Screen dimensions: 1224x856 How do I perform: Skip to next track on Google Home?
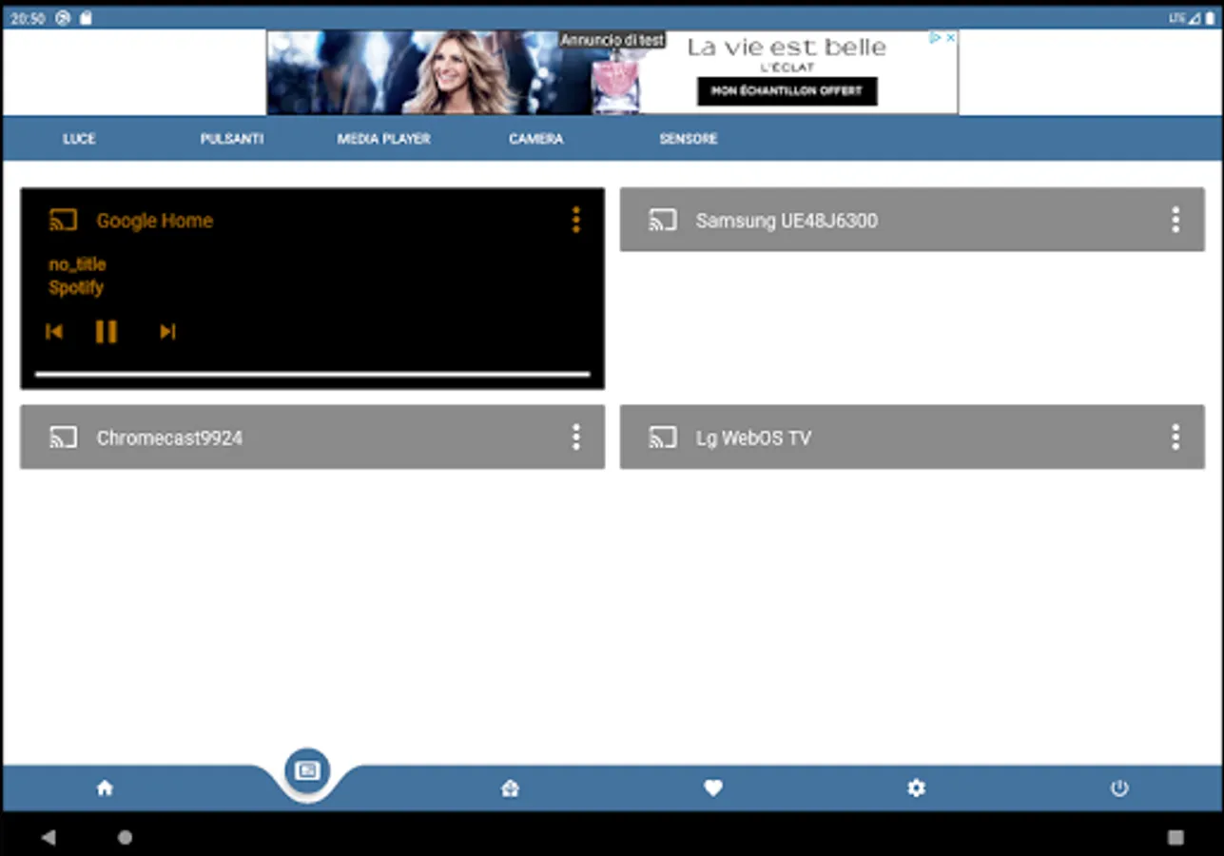tap(167, 331)
